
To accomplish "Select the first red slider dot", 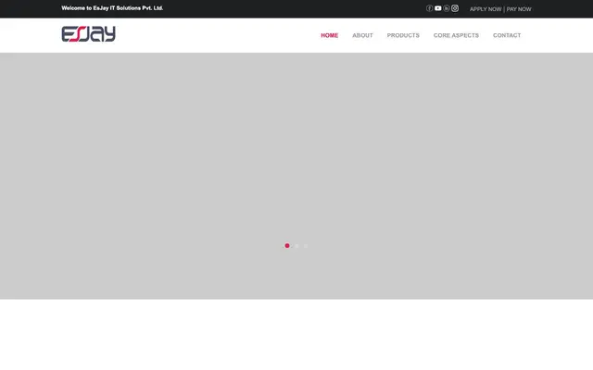I will [x=287, y=246].
